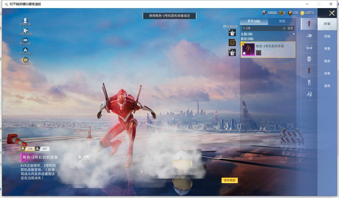Screen dimensions: 339x198
Task: Open 收藏家 collector badge icon
Action: tap(25, 60)
